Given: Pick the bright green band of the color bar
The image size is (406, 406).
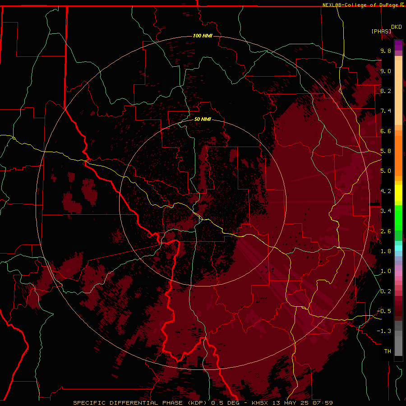Looking at the screenshot, I should click(x=398, y=218).
